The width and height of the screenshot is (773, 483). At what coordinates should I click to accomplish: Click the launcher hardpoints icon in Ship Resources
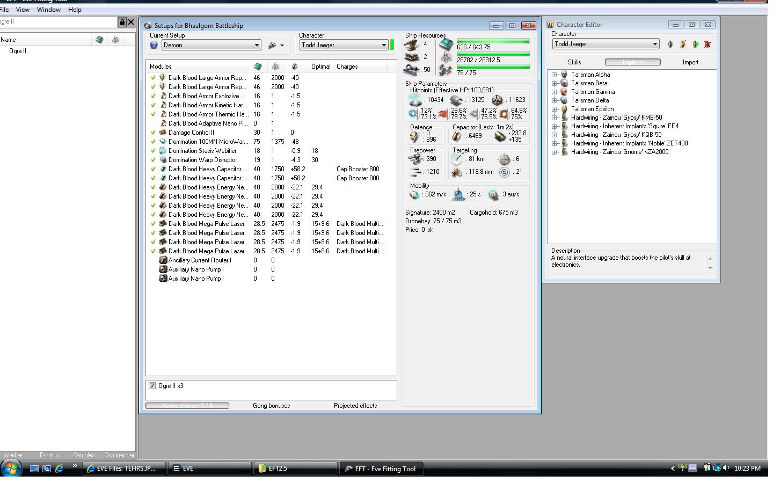click(x=412, y=57)
